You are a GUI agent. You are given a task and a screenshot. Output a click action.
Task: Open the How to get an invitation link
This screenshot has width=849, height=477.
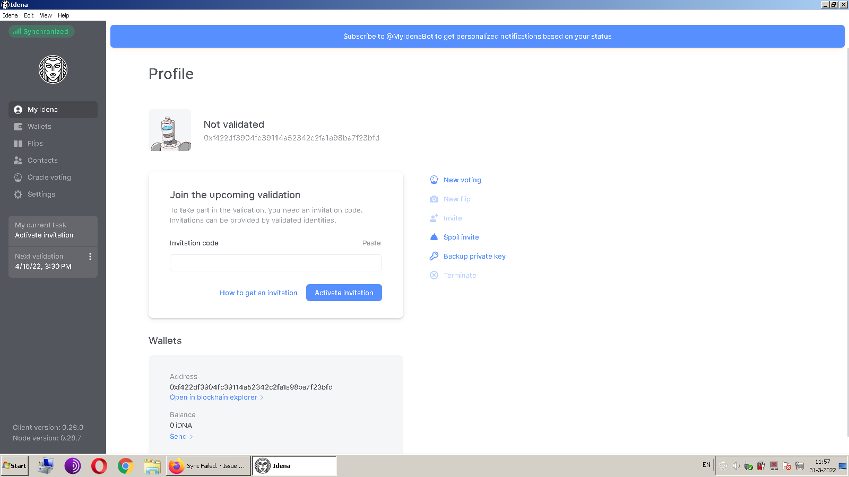coord(258,293)
